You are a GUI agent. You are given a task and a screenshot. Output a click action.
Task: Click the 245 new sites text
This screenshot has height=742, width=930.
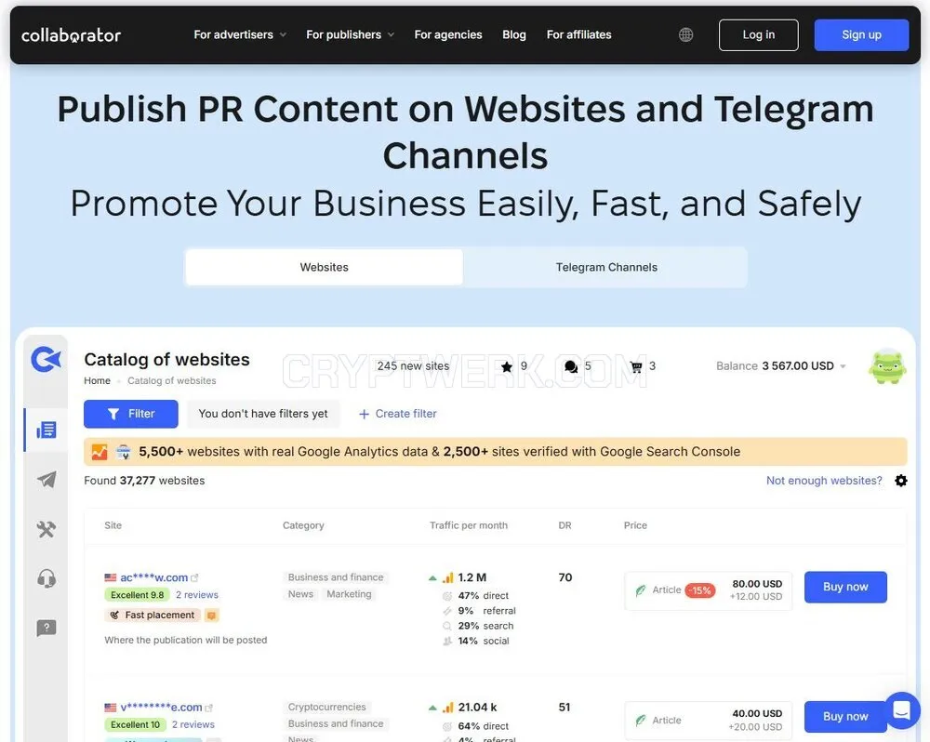tap(414, 366)
